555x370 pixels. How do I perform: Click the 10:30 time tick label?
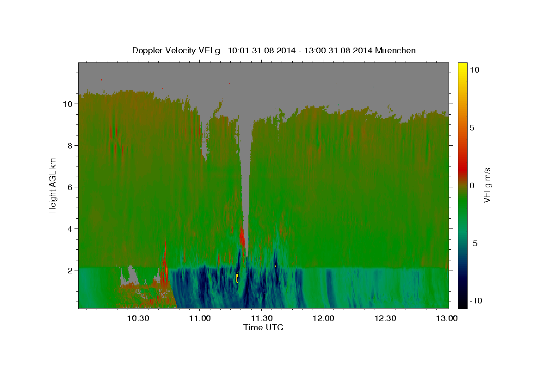[138, 318]
